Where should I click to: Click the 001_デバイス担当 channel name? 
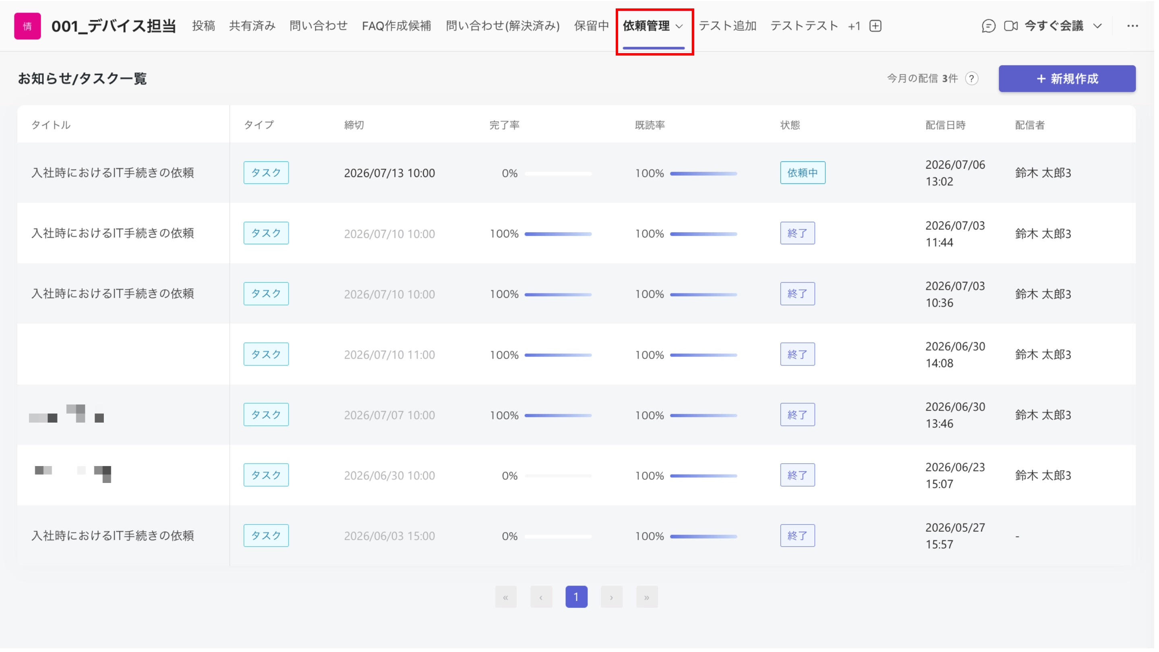coord(113,26)
